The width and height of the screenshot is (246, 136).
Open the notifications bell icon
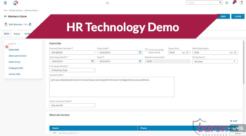click(x=234, y=3)
